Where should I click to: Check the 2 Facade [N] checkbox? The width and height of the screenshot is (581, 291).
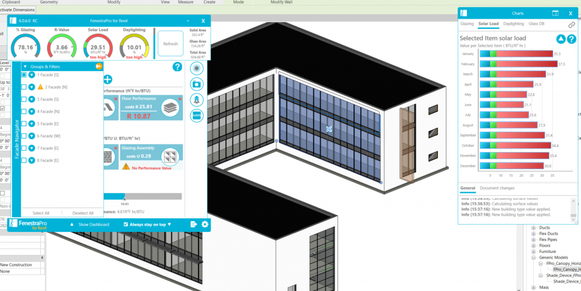point(24,87)
